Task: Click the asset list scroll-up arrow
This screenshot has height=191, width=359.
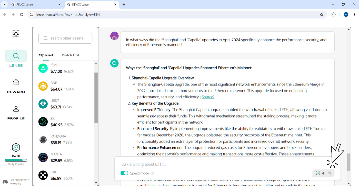Action: (96, 63)
